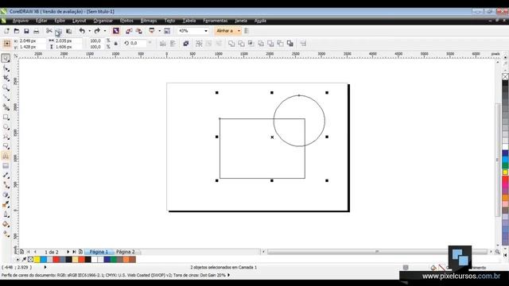Apply Front minus back shaping
The image size is (509, 286).
point(270,44)
